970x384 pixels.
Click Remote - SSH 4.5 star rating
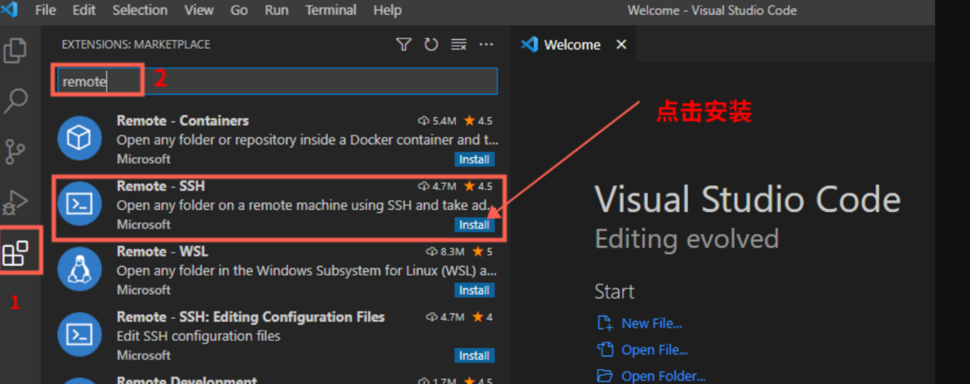pos(478,186)
